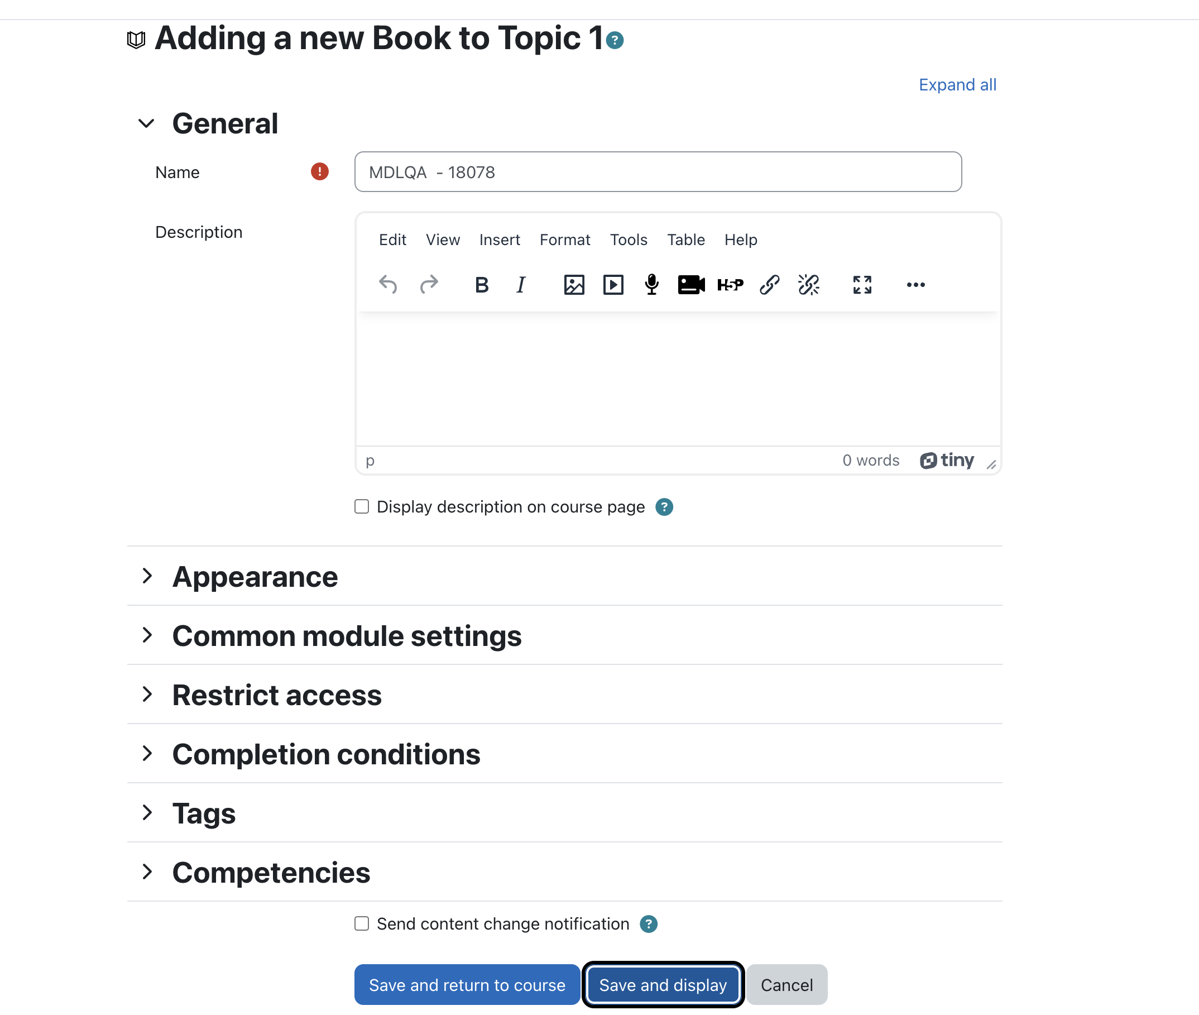Click Save and return to course
1199x1015 pixels.
467,985
